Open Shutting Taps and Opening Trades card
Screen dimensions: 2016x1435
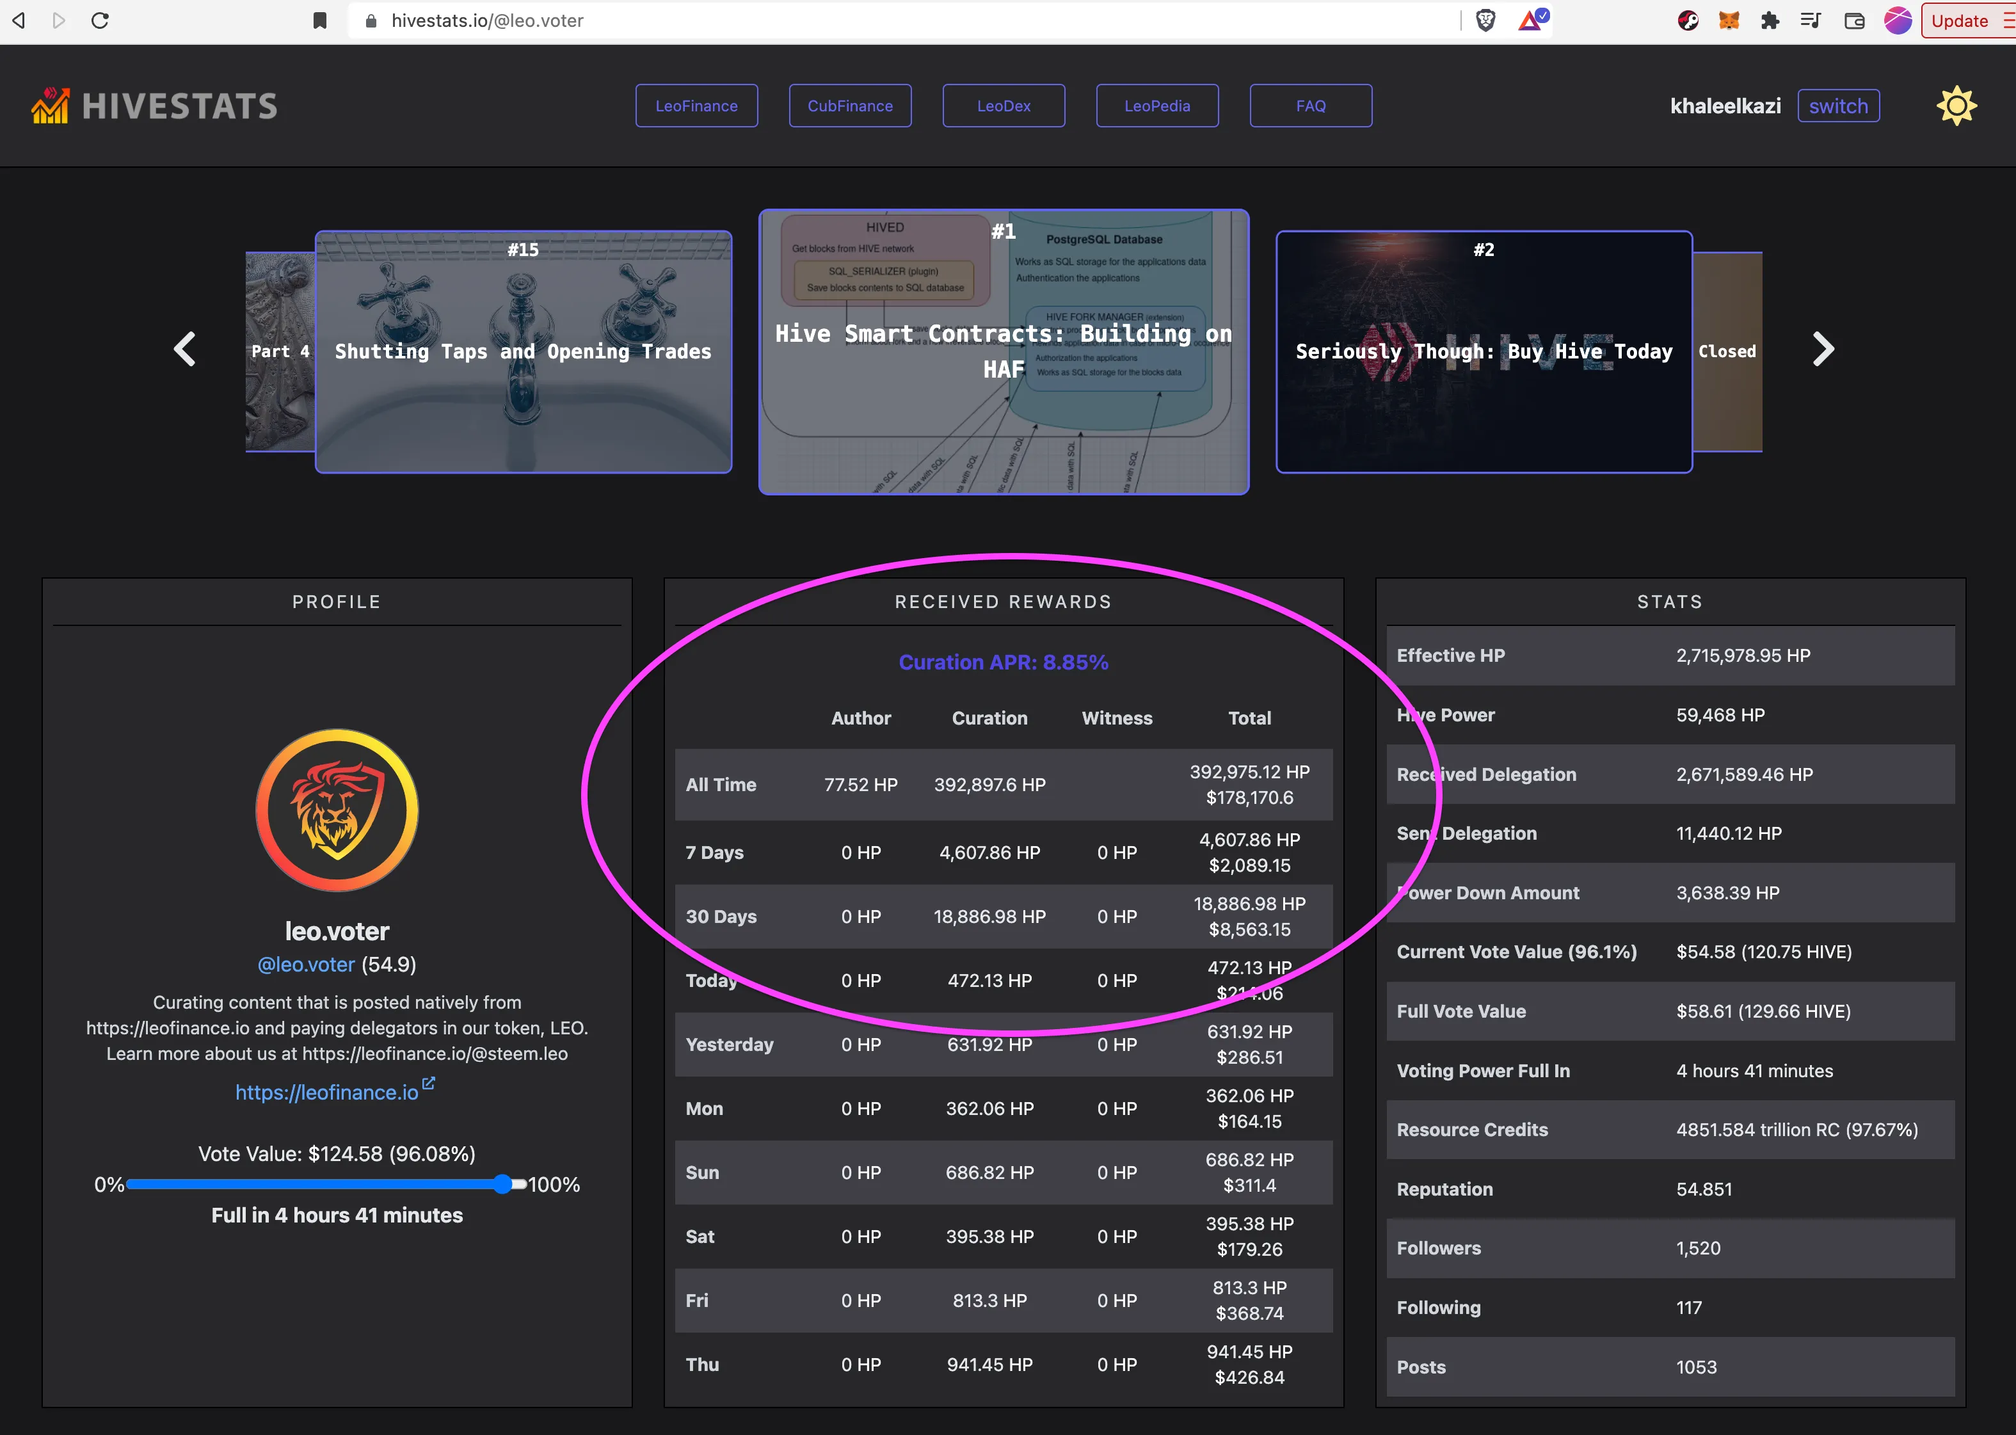click(523, 351)
